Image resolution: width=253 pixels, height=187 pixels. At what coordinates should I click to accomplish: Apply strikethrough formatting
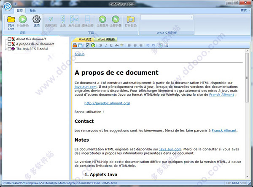coord(117,45)
